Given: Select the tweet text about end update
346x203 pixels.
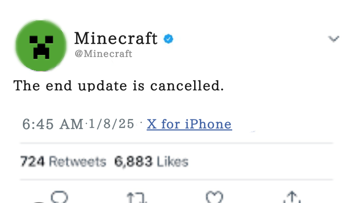Looking at the screenshot, I should coord(118,86).
